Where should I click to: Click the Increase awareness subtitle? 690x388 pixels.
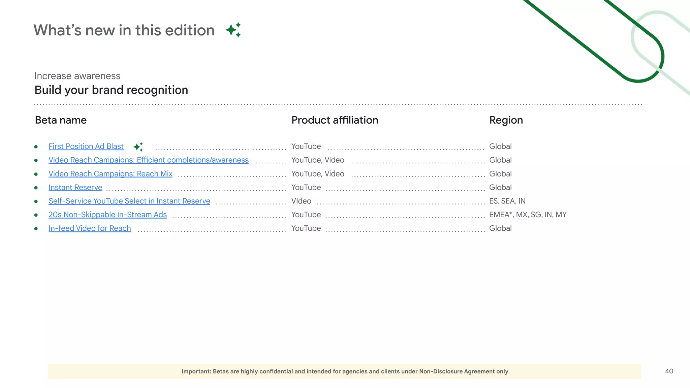click(77, 76)
